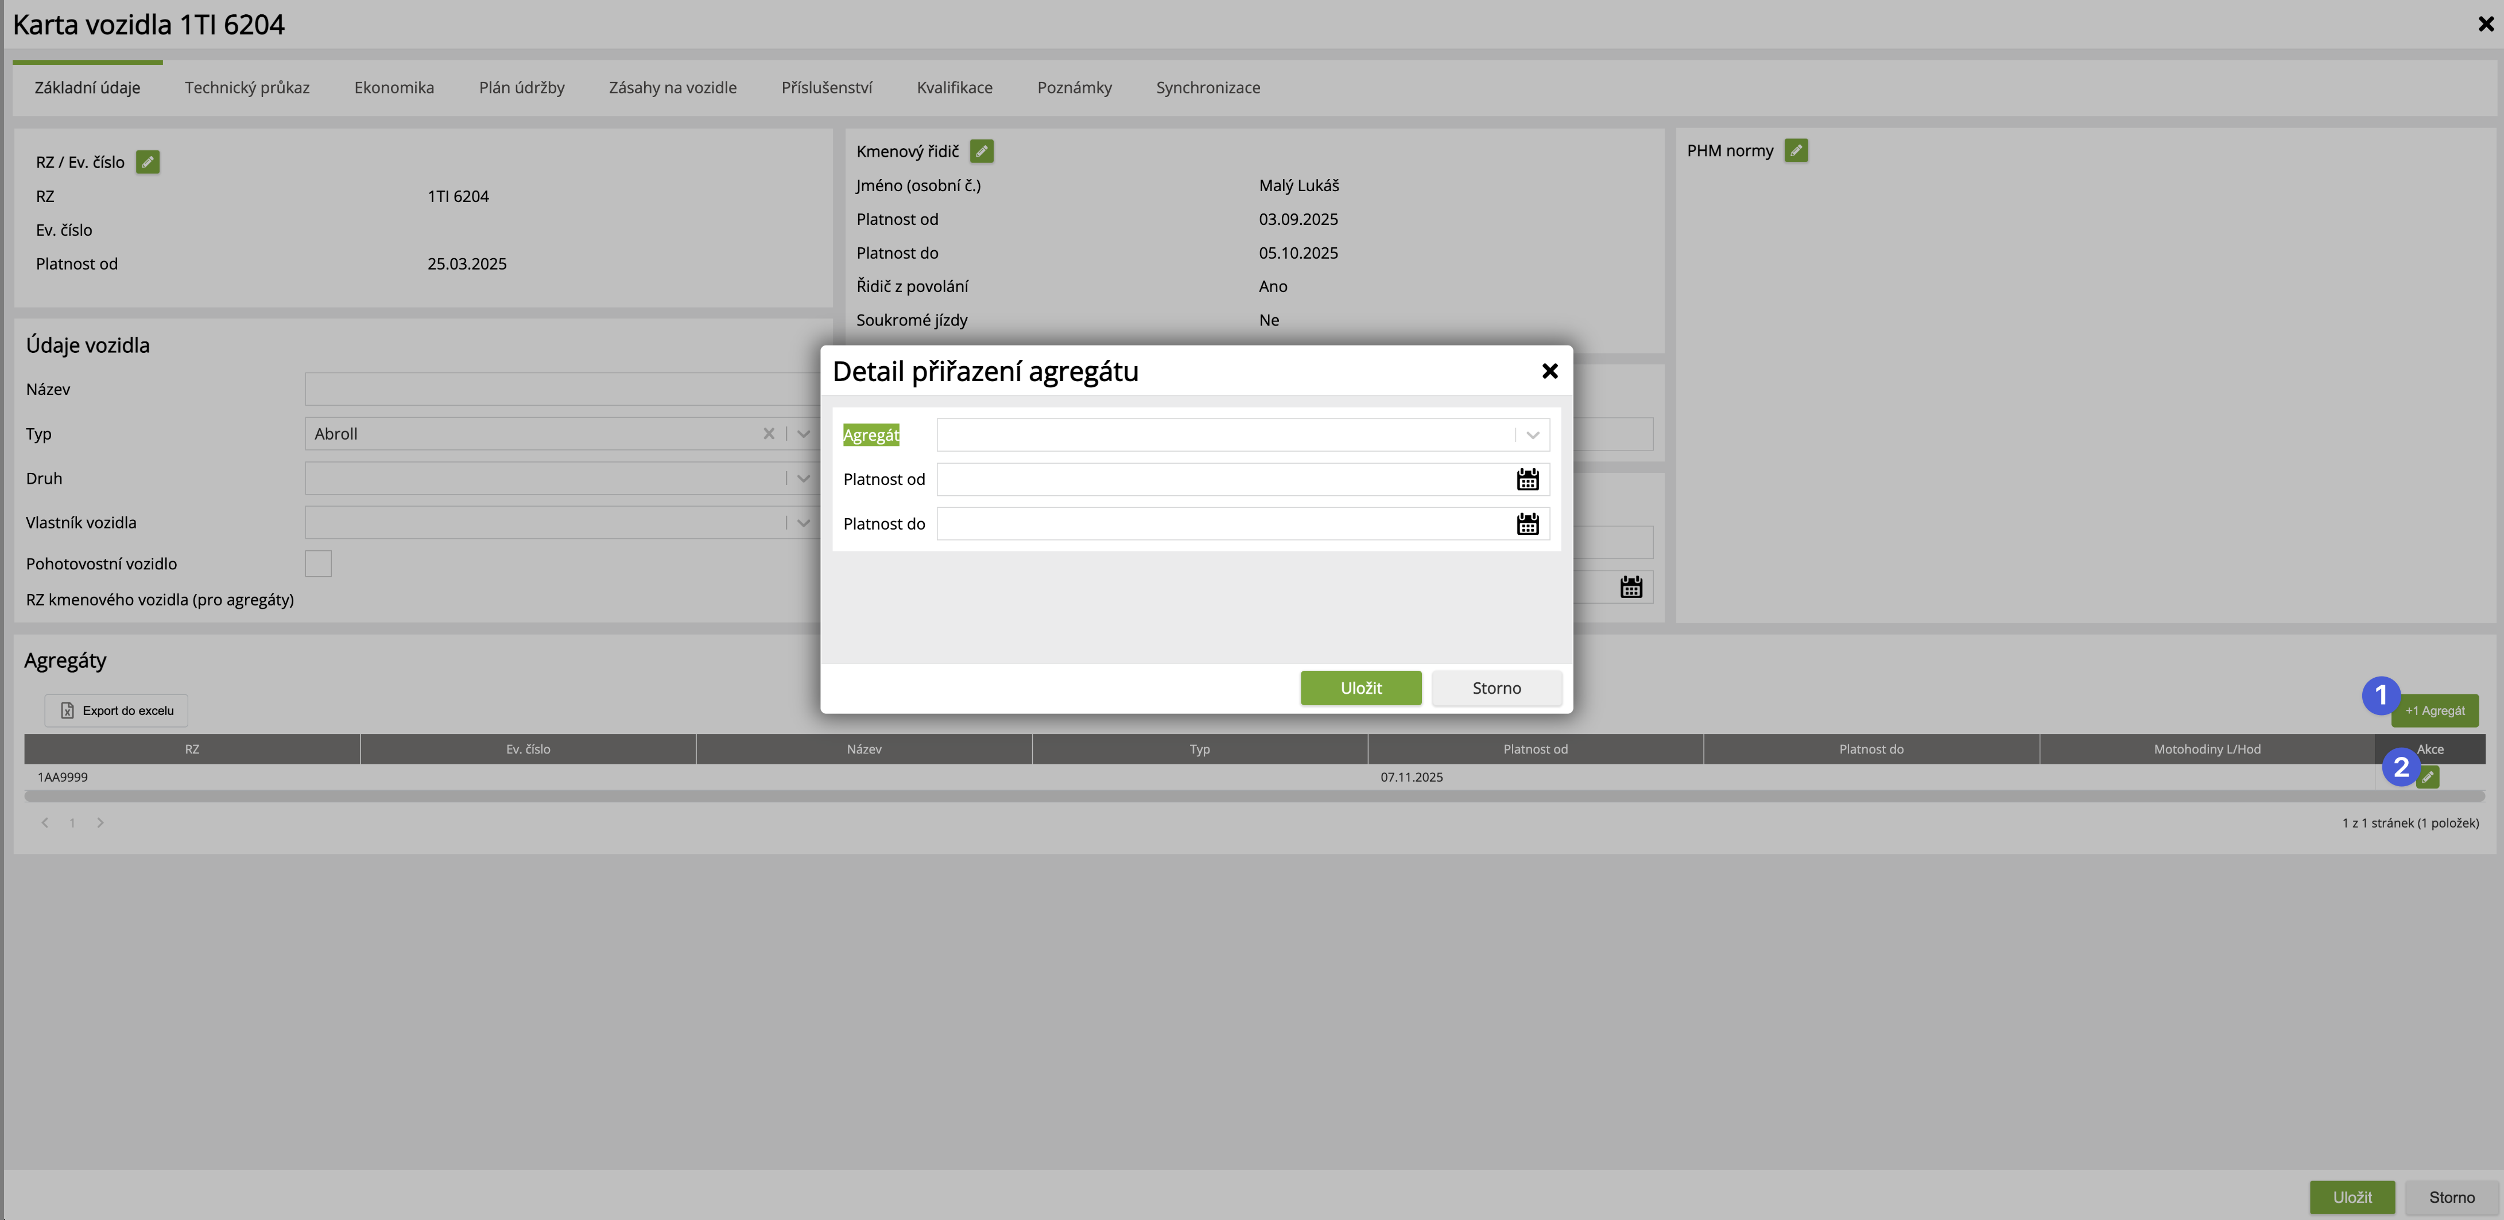
Task: Open calendar icon behind the dialog
Action: click(x=1630, y=588)
